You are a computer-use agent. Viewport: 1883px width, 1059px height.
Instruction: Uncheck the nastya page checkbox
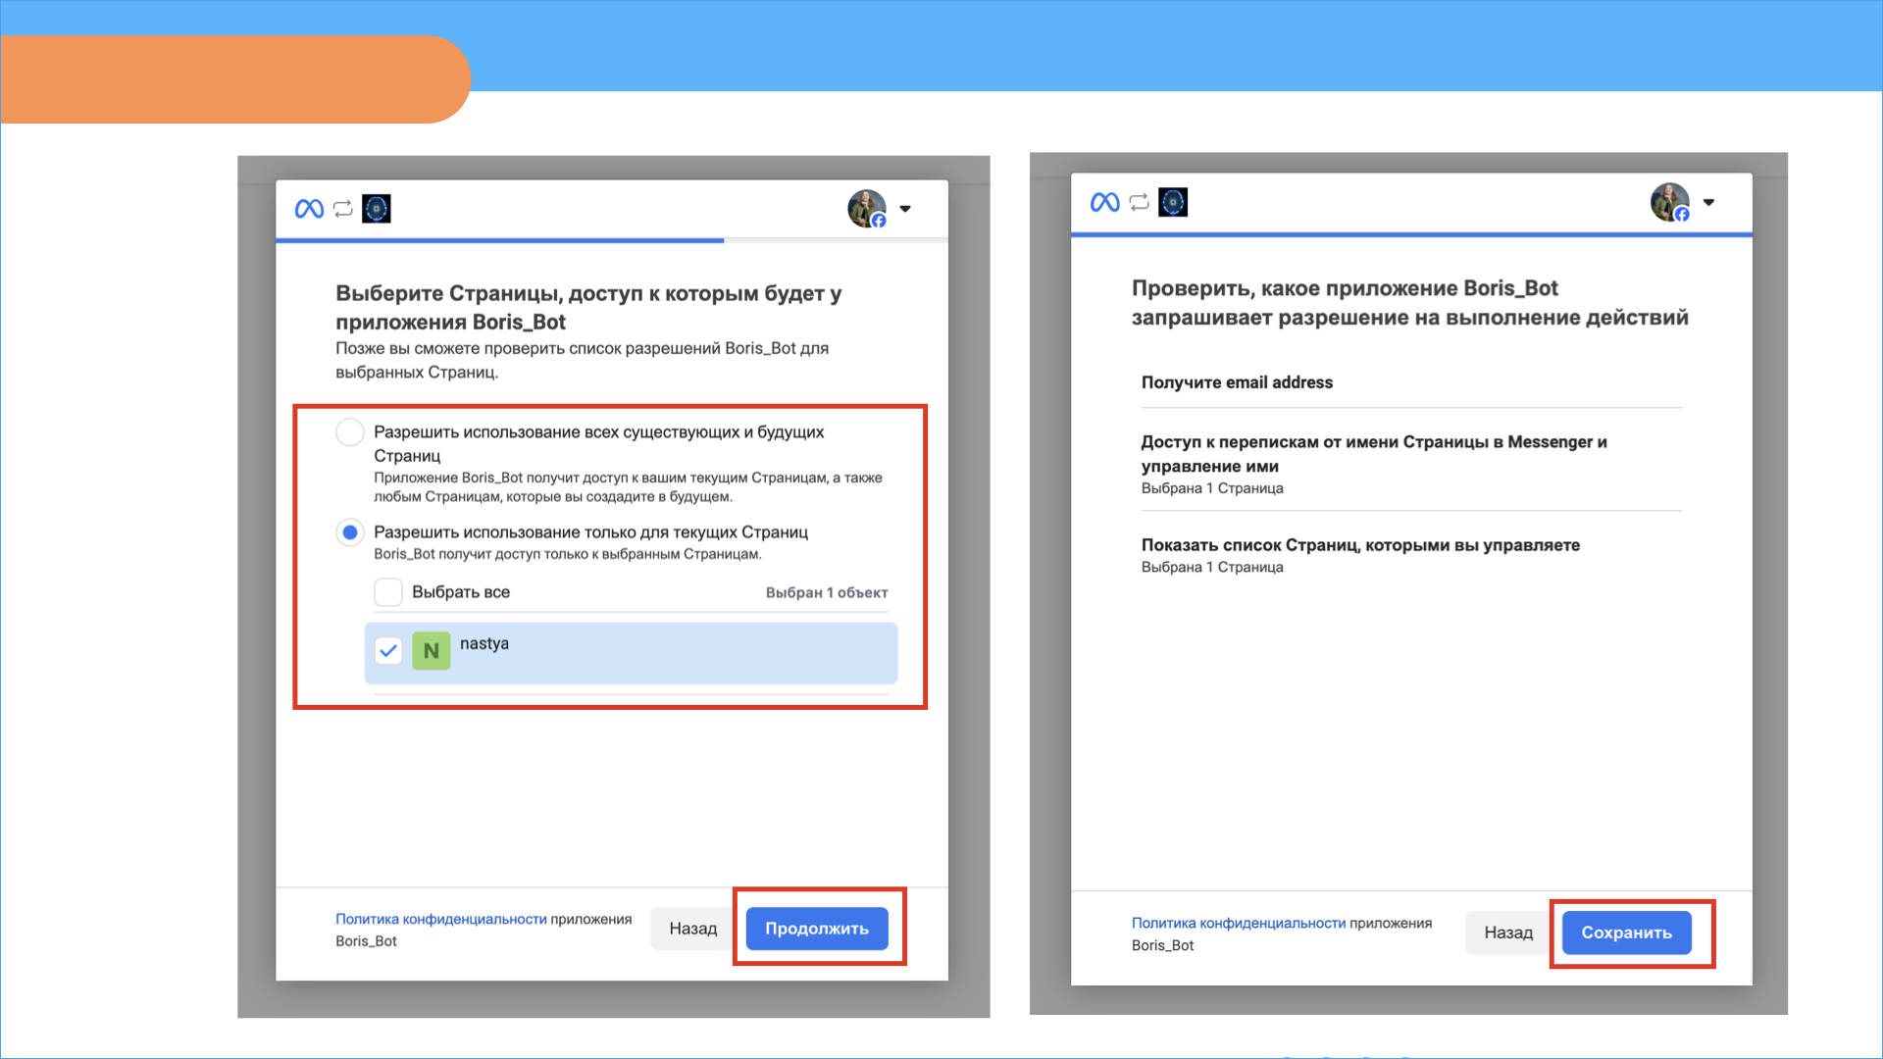tap(388, 650)
